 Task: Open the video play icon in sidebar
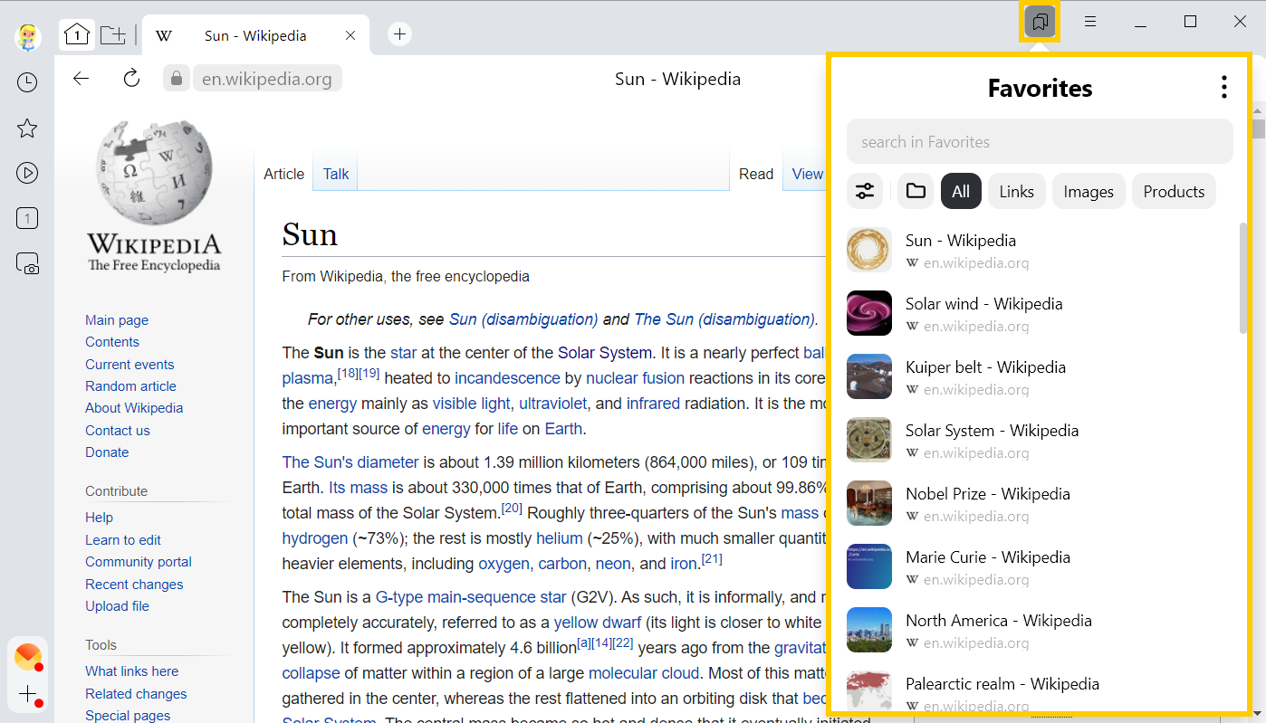tap(27, 173)
